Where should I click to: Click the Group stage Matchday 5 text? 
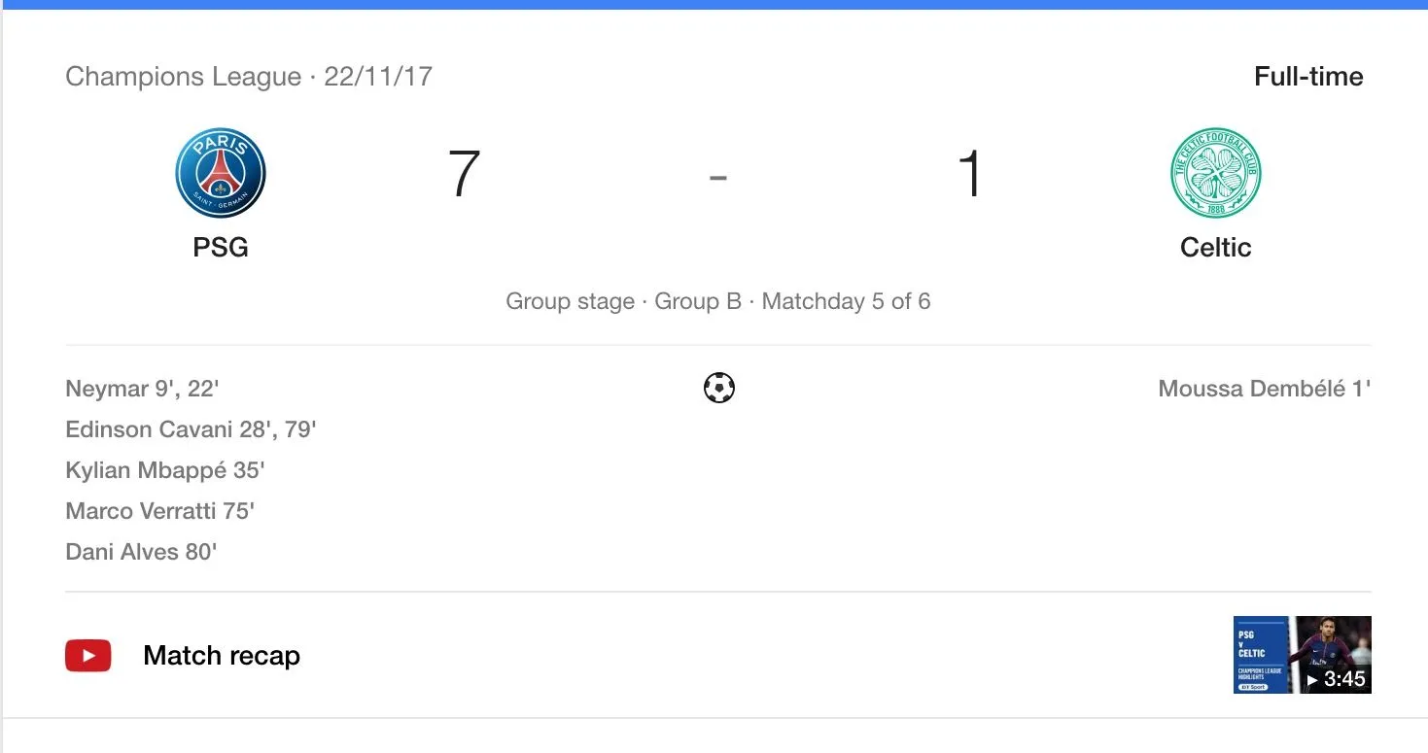(717, 301)
